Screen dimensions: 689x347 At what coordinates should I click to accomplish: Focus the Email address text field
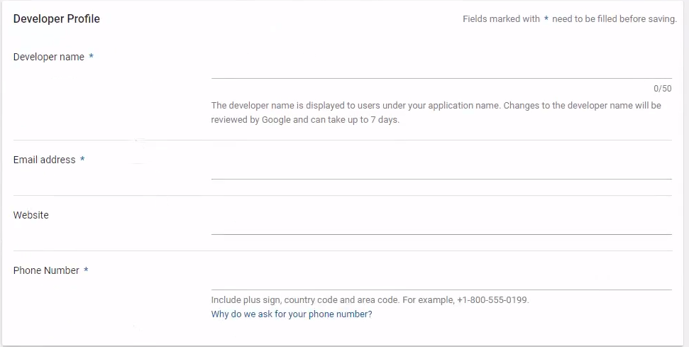441,170
